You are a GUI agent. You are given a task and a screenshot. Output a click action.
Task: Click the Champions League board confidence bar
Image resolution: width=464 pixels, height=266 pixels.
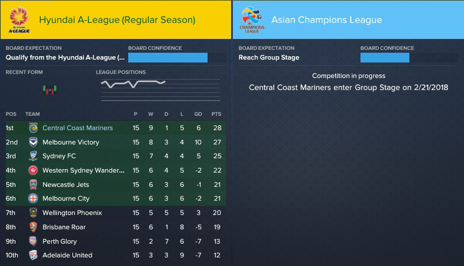[x=409, y=57]
